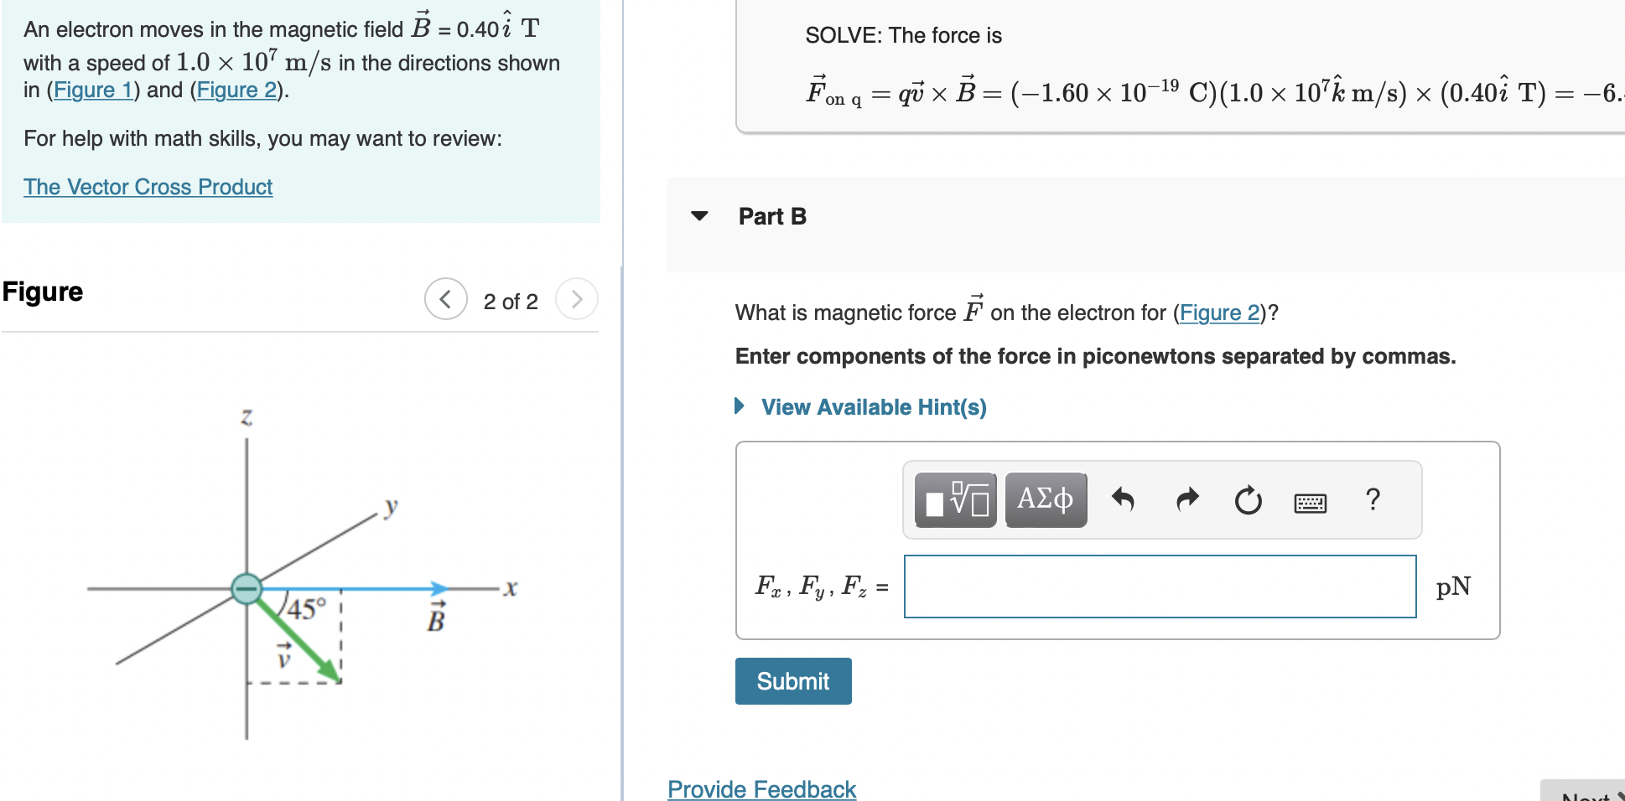
Task: Open the math templates palette
Action: (955, 499)
